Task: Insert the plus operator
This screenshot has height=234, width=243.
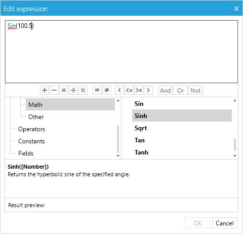Action: click(x=45, y=90)
